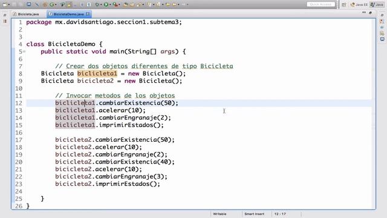Click bicicleta2.cambiarExistencia(50) on line 17
The width and height of the screenshot is (387, 218).
(113, 140)
